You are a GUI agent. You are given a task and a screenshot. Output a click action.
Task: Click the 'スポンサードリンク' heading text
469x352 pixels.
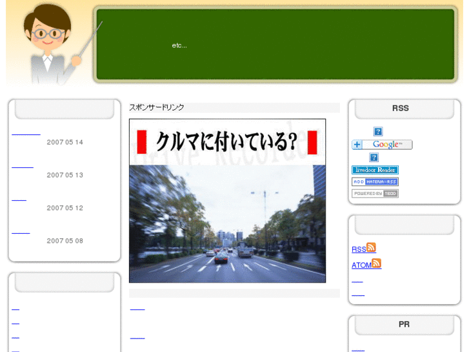coord(156,107)
